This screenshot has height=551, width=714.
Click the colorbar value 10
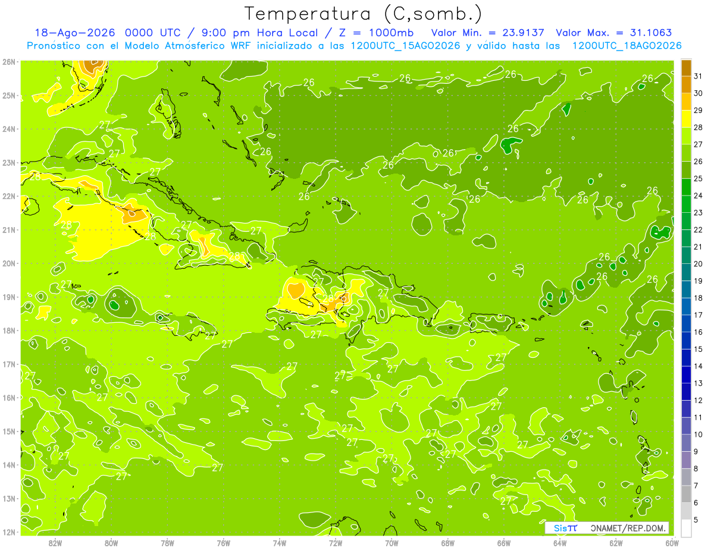(x=699, y=434)
